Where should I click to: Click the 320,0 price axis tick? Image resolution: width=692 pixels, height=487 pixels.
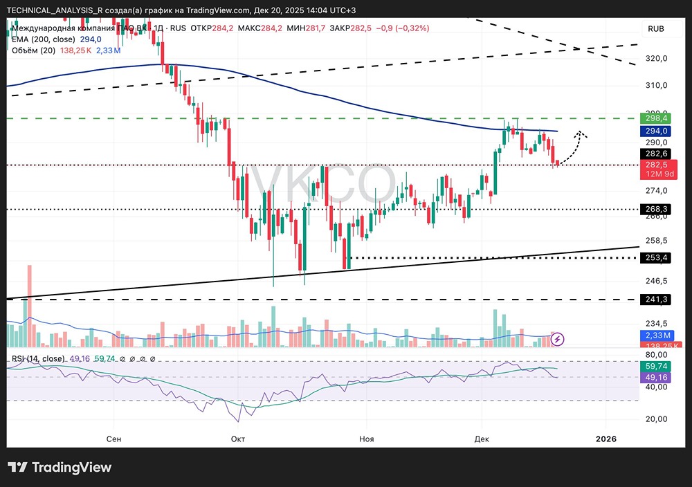tap(656, 58)
